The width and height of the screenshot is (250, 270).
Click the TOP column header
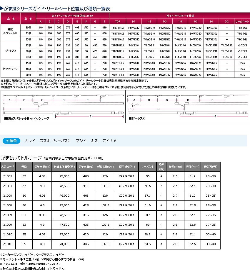point(118,21)
